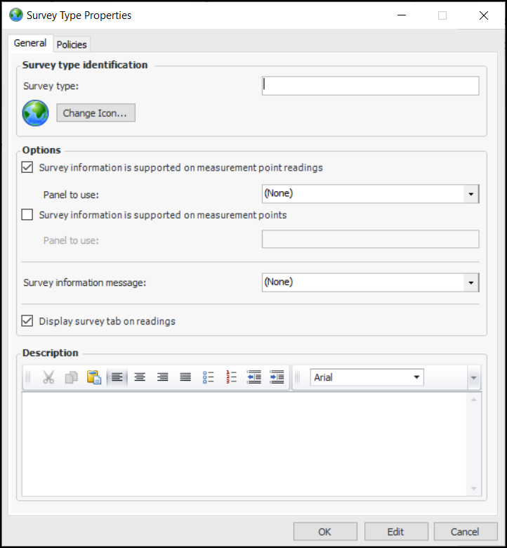Switch to the General tab
The height and width of the screenshot is (548, 507).
pyautogui.click(x=30, y=43)
